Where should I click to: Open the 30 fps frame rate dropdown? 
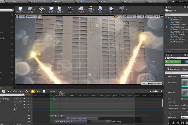click(53, 91)
